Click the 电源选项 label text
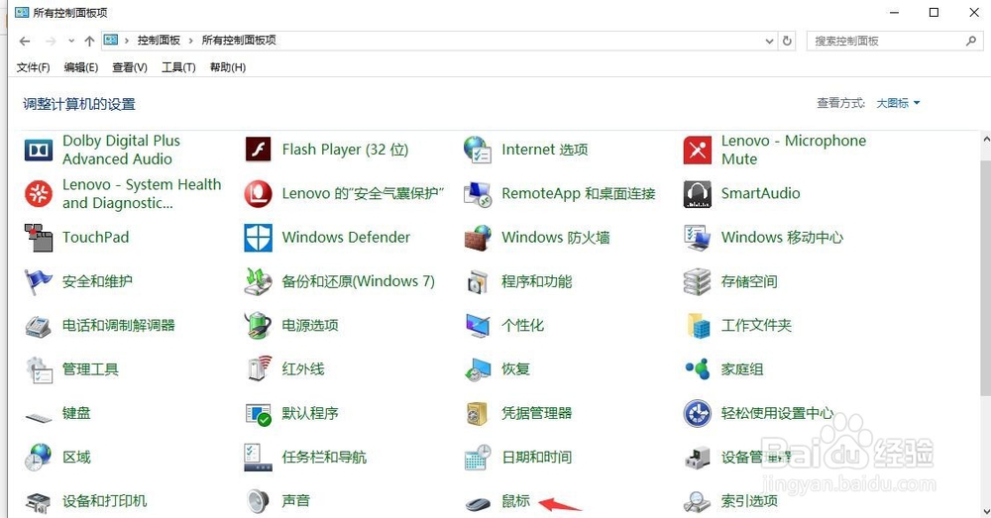 click(x=310, y=325)
